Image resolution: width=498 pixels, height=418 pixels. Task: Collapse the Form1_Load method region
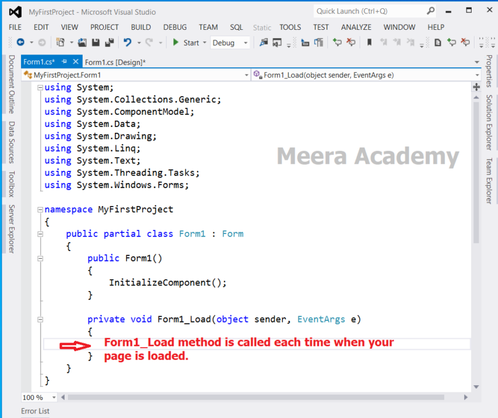(x=40, y=319)
